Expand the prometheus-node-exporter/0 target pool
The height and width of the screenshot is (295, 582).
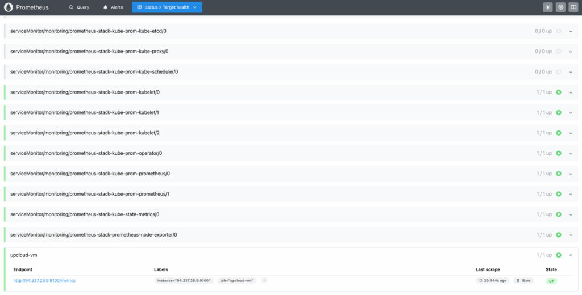point(571,235)
